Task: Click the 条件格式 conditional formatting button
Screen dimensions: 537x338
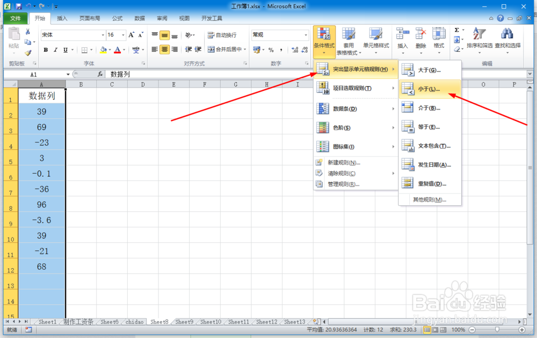Action: point(324,41)
